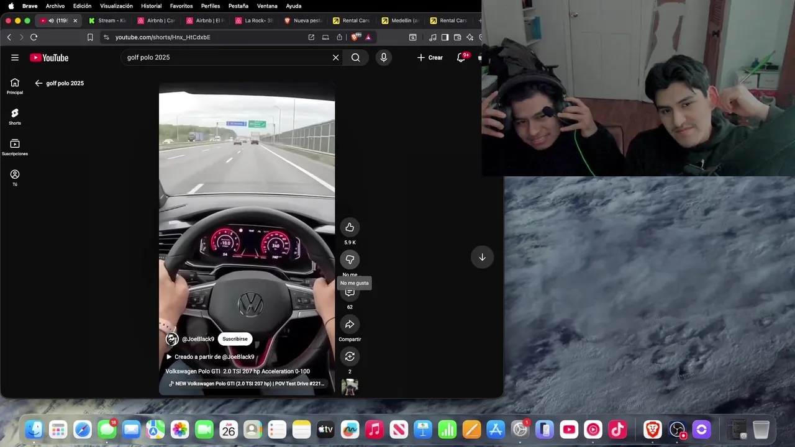Open Shorts in the YouTube sidebar
This screenshot has height=447, width=795.
pos(15,117)
